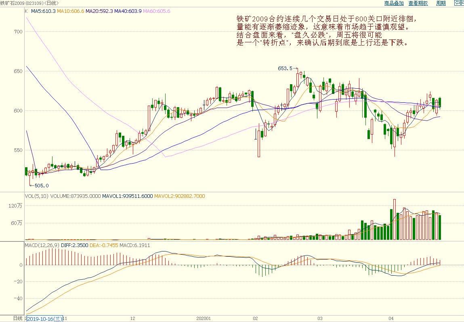Click the MA60:605.6 pink indicator label
464x322 pixels.
point(156,11)
